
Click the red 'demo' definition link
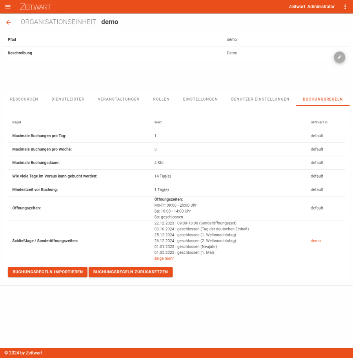tap(315, 241)
